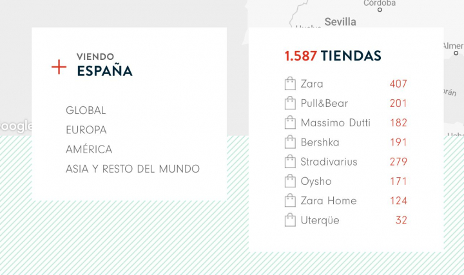
Task: Expand the red plus region selector
Action: point(59,66)
